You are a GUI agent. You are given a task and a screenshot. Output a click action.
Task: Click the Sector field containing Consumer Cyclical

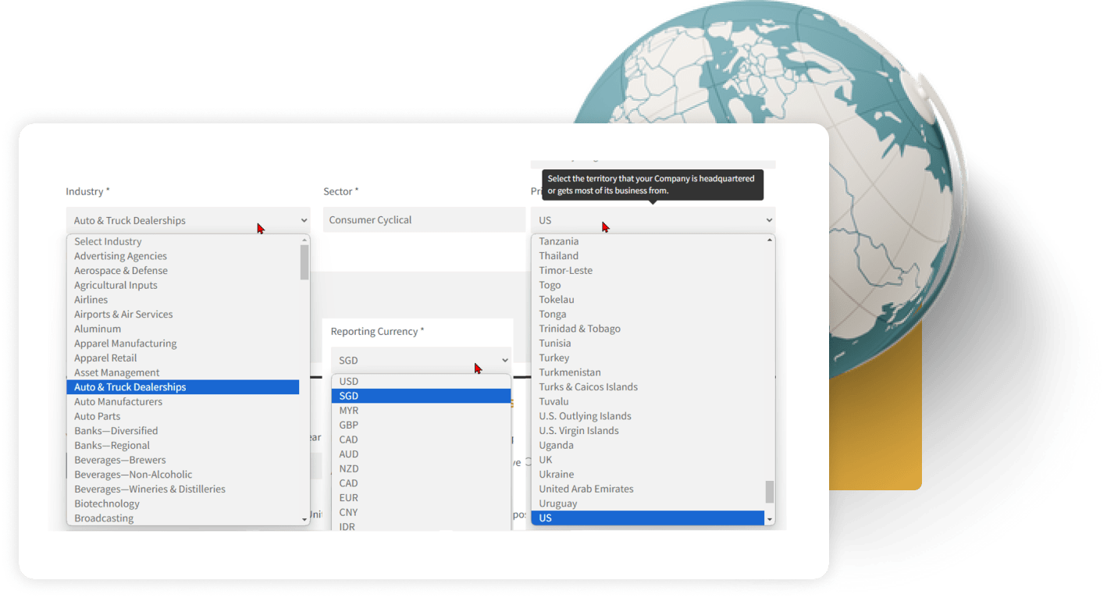(x=424, y=220)
